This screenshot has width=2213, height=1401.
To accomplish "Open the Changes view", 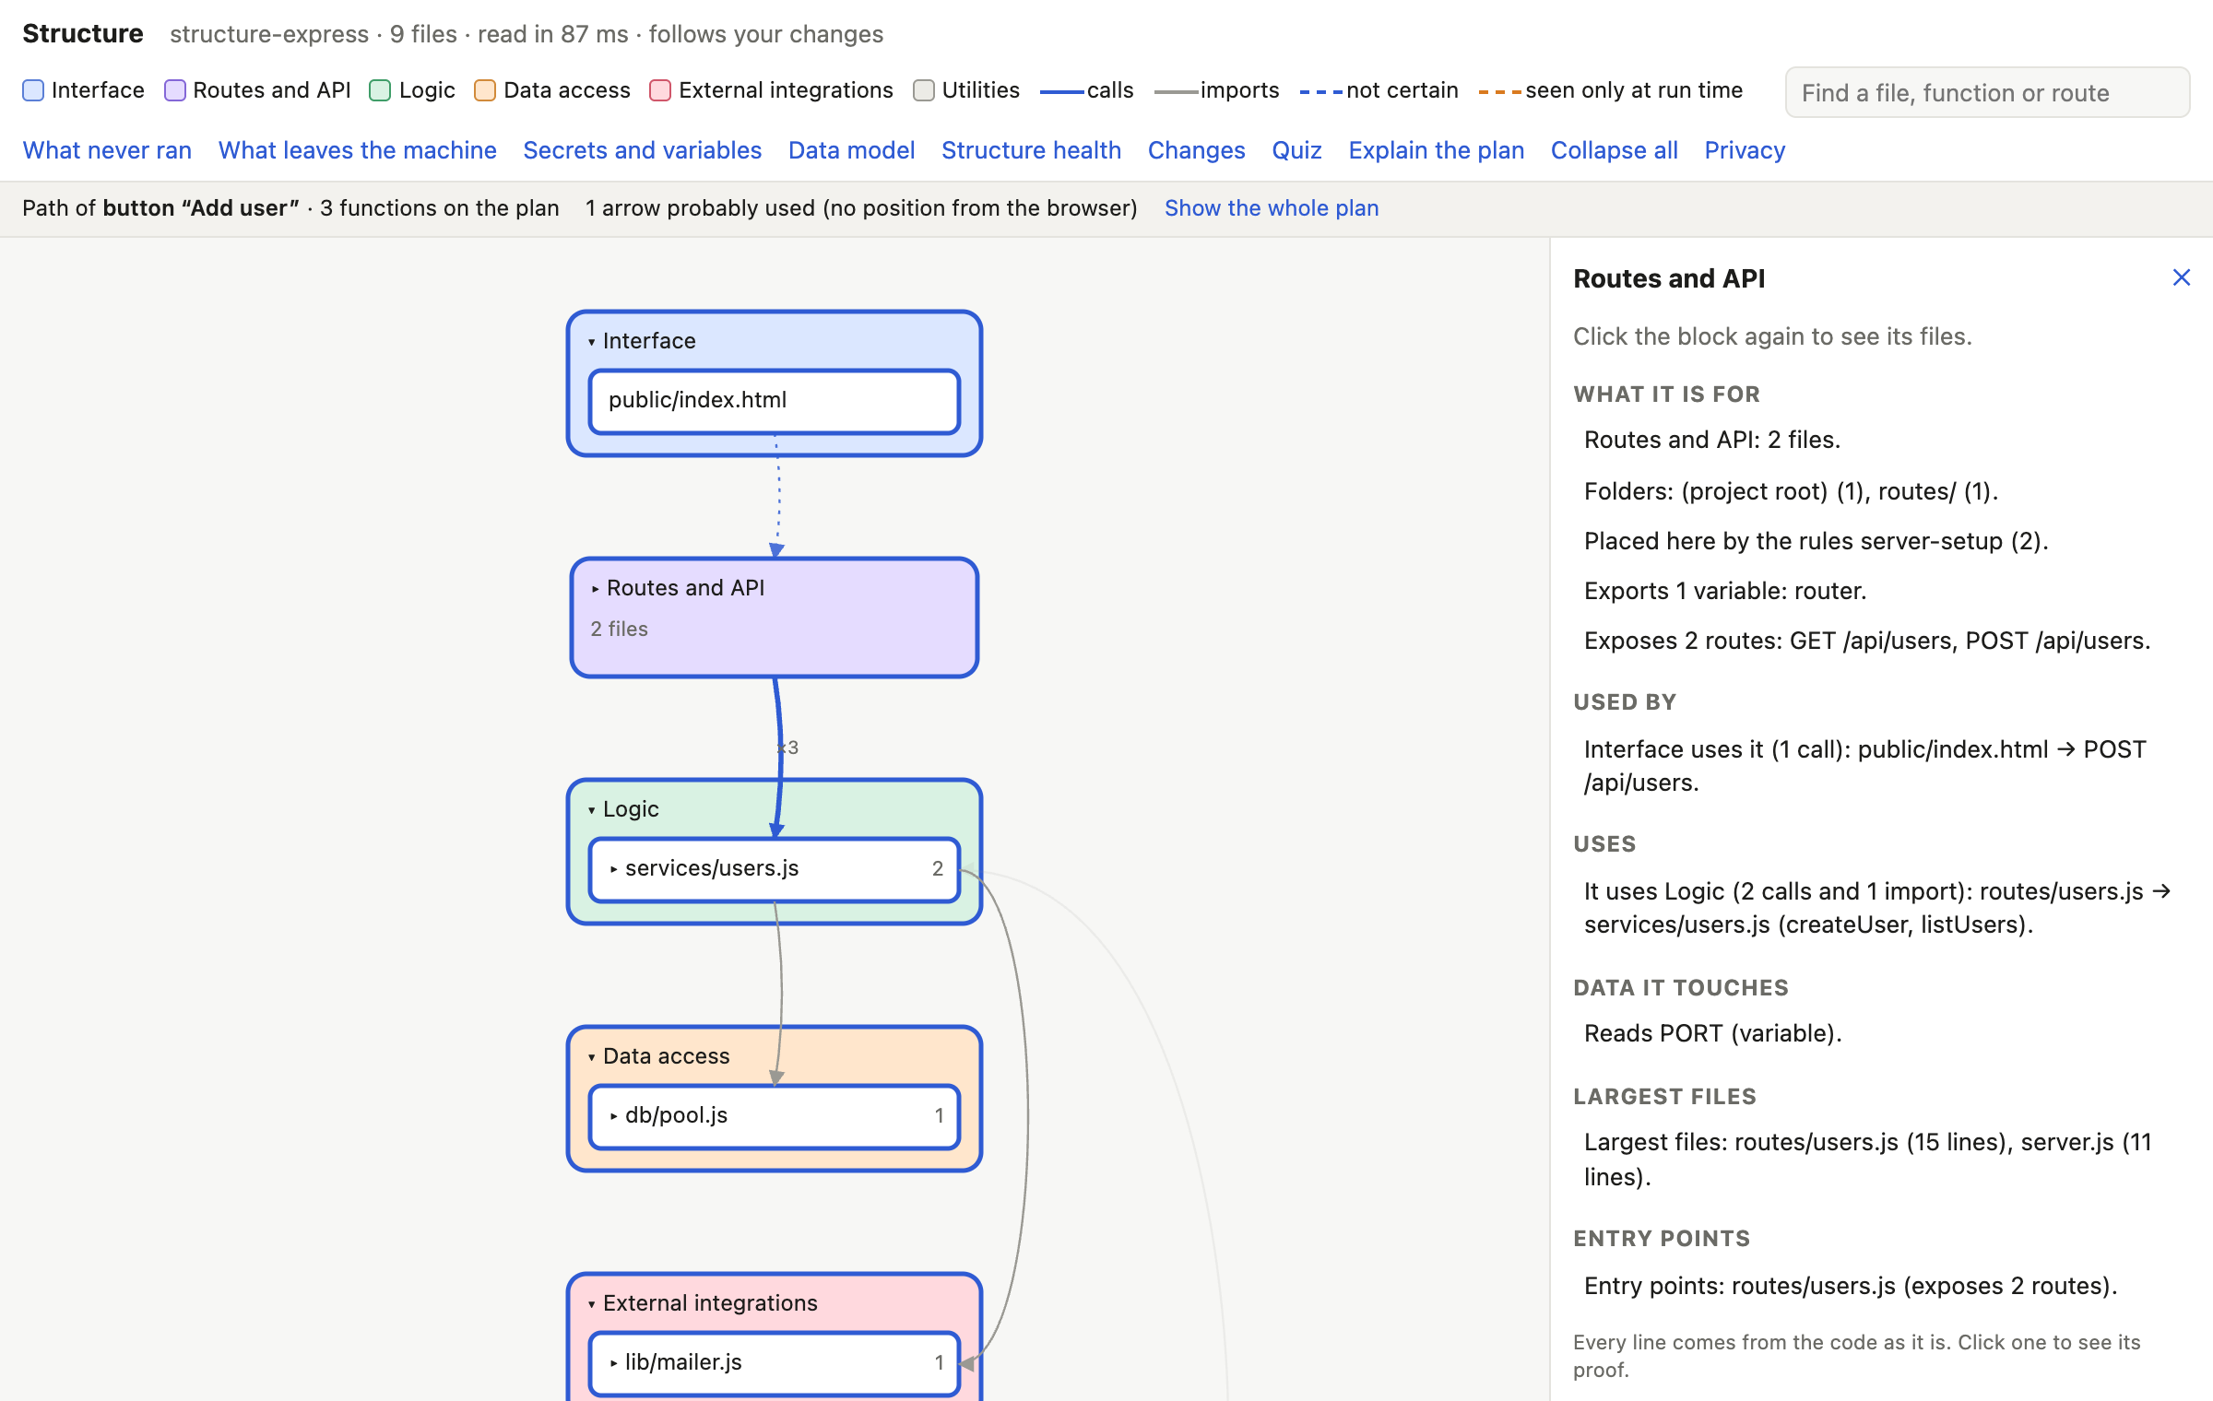I will click(x=1197, y=150).
